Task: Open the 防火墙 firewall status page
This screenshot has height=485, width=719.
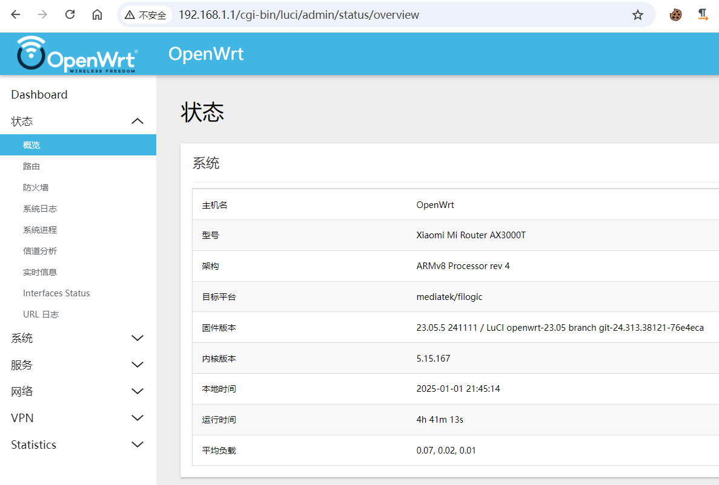Action: coord(36,187)
